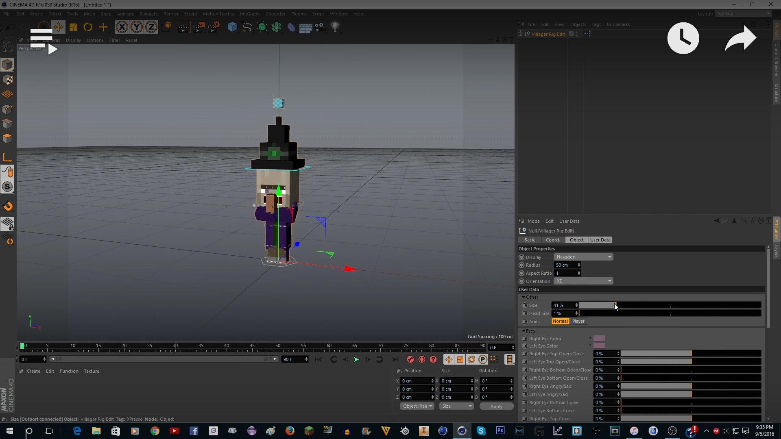Click the Apply button in coordinates

pyautogui.click(x=496, y=406)
